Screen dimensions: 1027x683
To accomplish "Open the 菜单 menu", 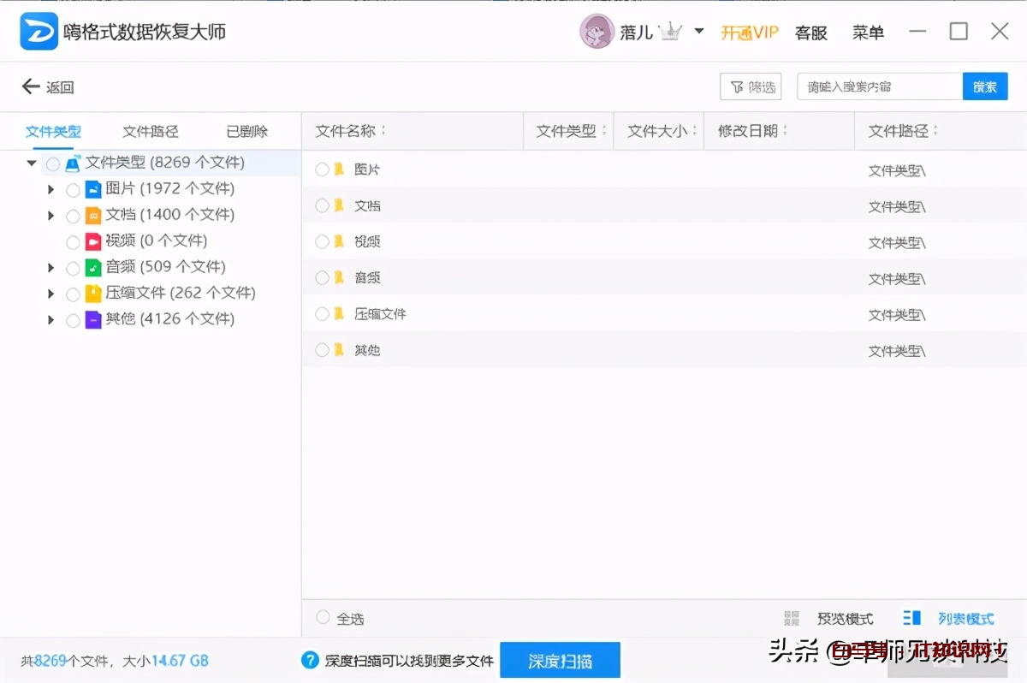I will pyautogui.click(x=868, y=32).
